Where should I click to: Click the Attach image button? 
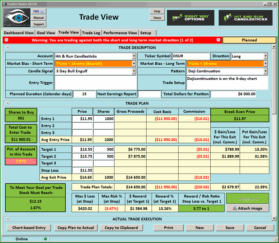(247, 208)
